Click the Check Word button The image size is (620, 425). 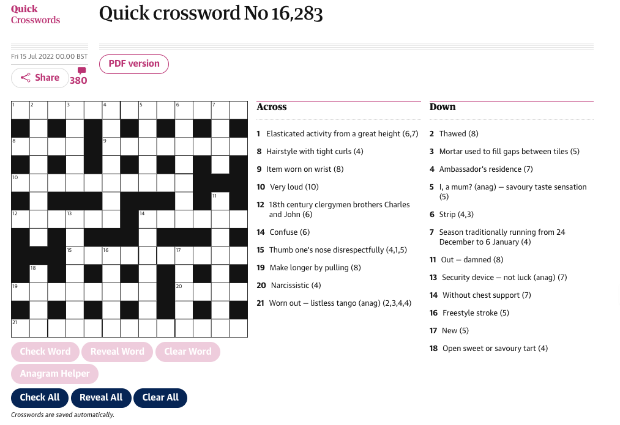[45, 352]
